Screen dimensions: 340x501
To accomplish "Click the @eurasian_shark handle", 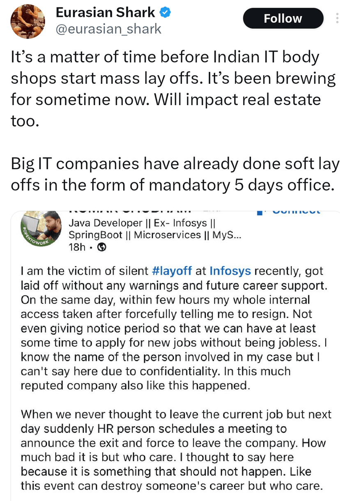I will 108,29.
